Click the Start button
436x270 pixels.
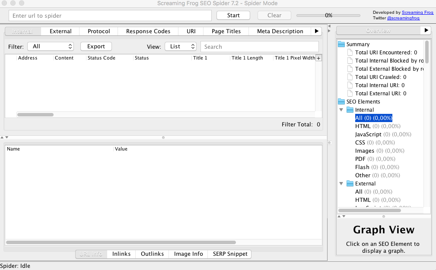[x=233, y=15]
